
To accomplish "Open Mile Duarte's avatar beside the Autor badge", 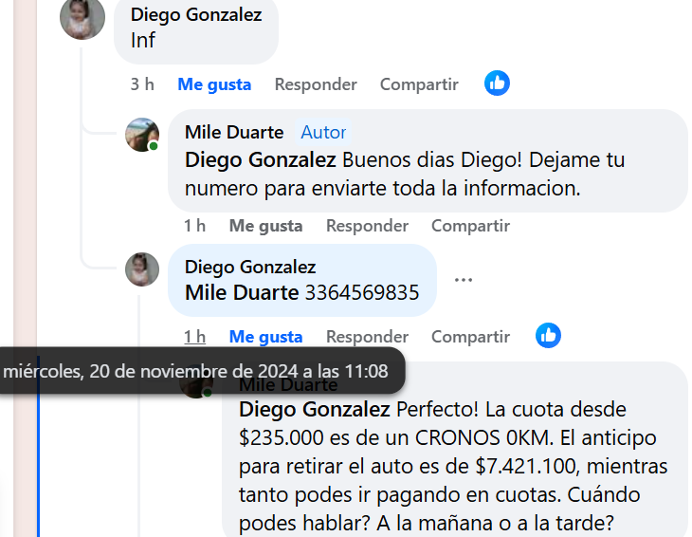I will pyautogui.click(x=142, y=135).
